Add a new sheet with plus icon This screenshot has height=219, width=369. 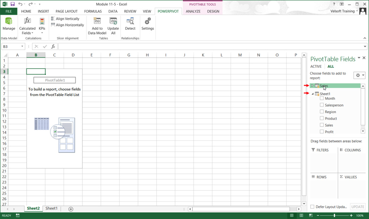pos(71,209)
